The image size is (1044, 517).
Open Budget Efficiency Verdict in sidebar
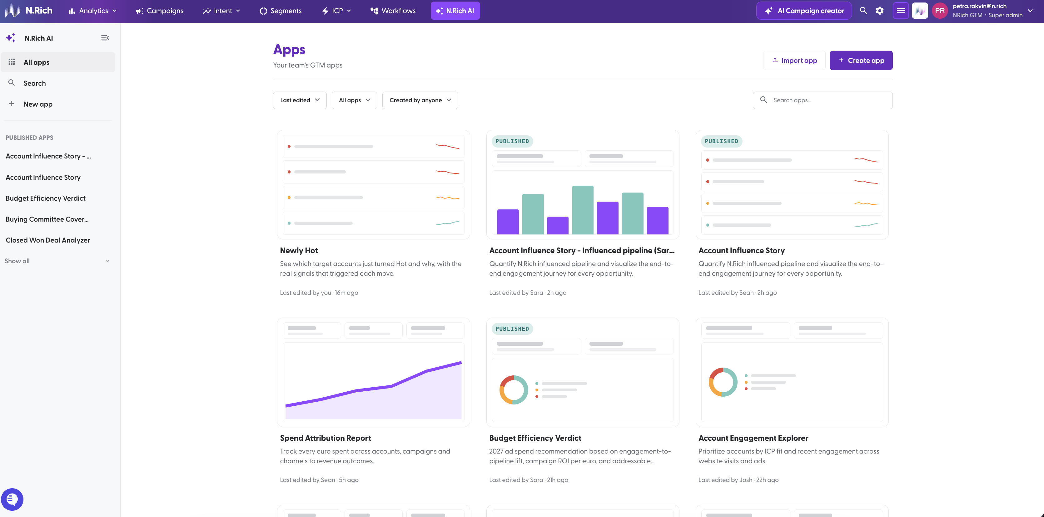[45, 198]
